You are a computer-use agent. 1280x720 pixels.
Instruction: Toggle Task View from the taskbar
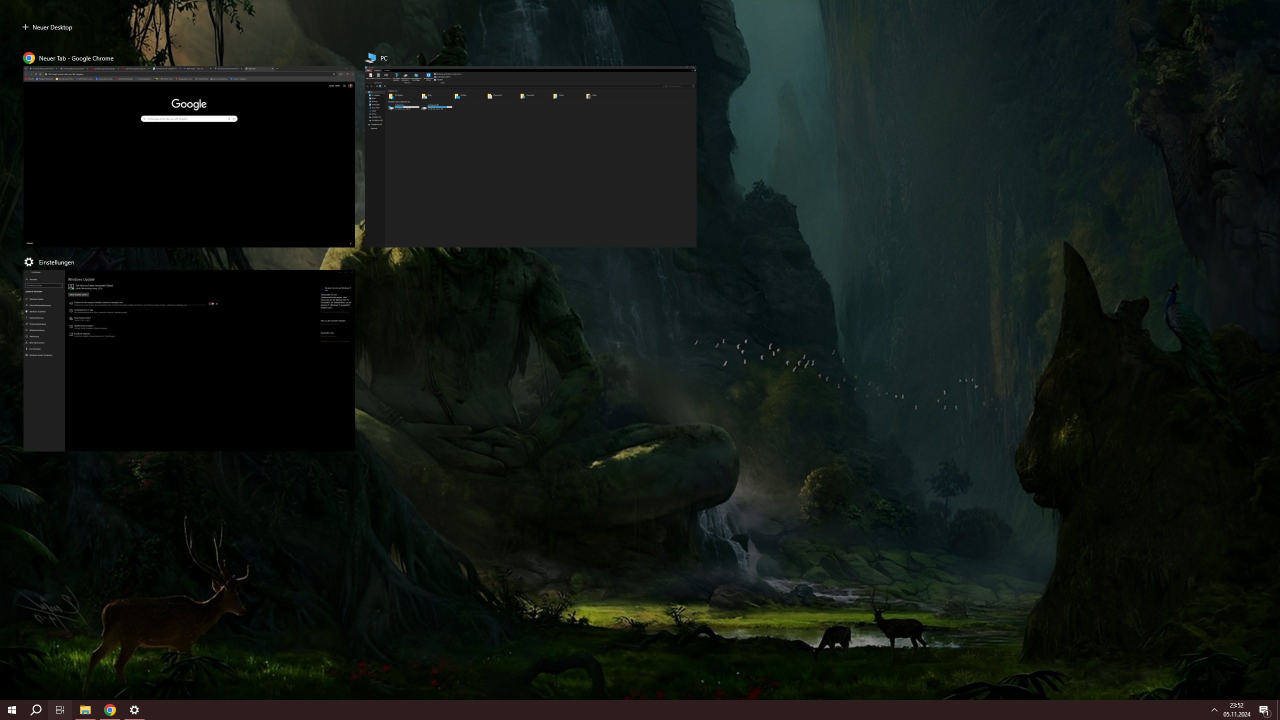[x=60, y=709]
